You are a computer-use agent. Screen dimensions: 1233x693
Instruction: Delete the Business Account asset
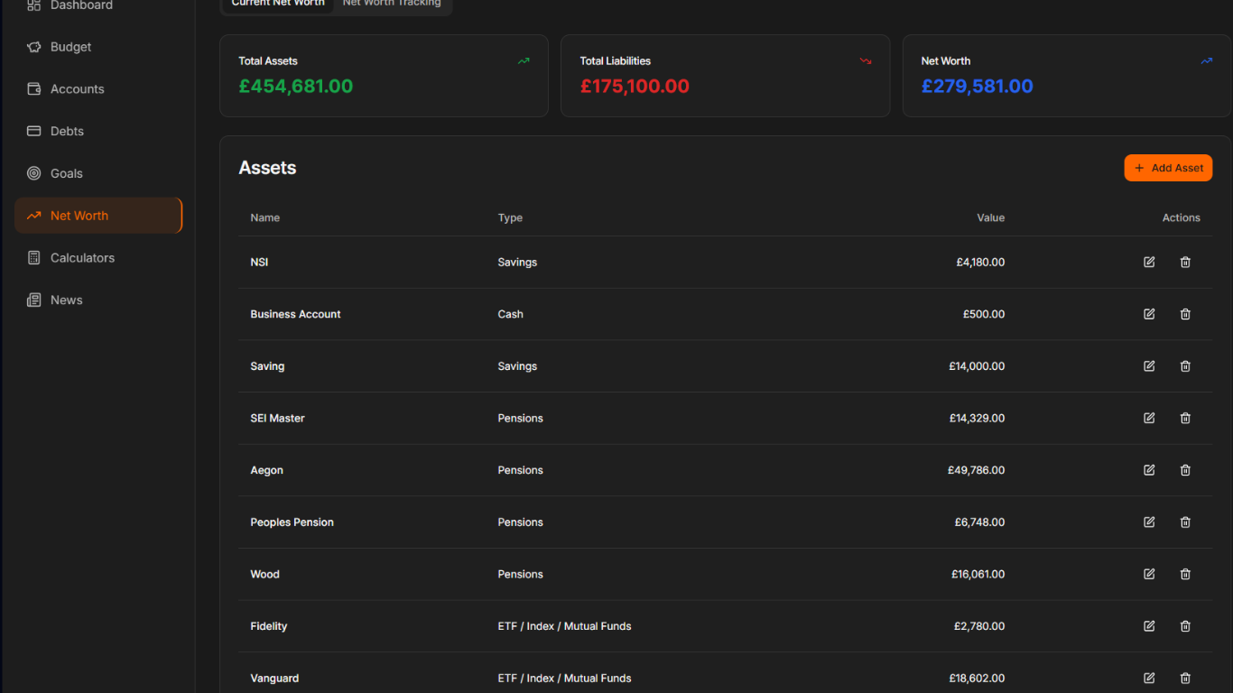[1185, 314]
